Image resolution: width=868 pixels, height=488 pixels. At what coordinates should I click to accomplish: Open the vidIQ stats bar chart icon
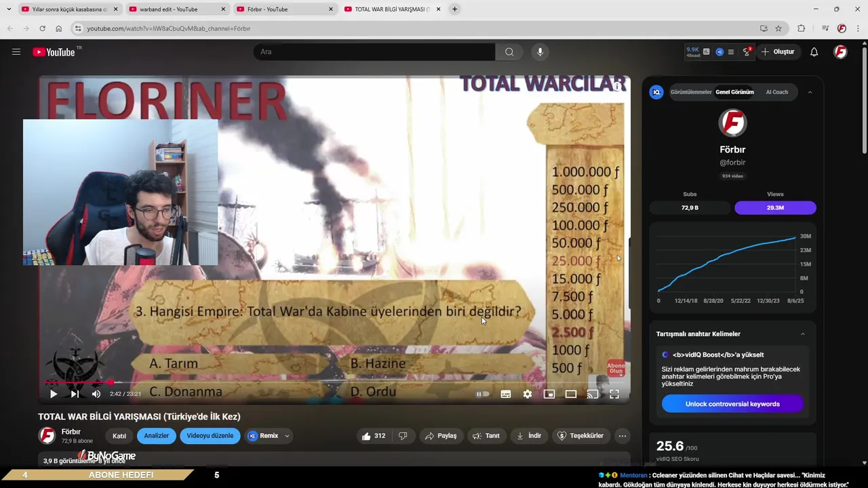(707, 52)
